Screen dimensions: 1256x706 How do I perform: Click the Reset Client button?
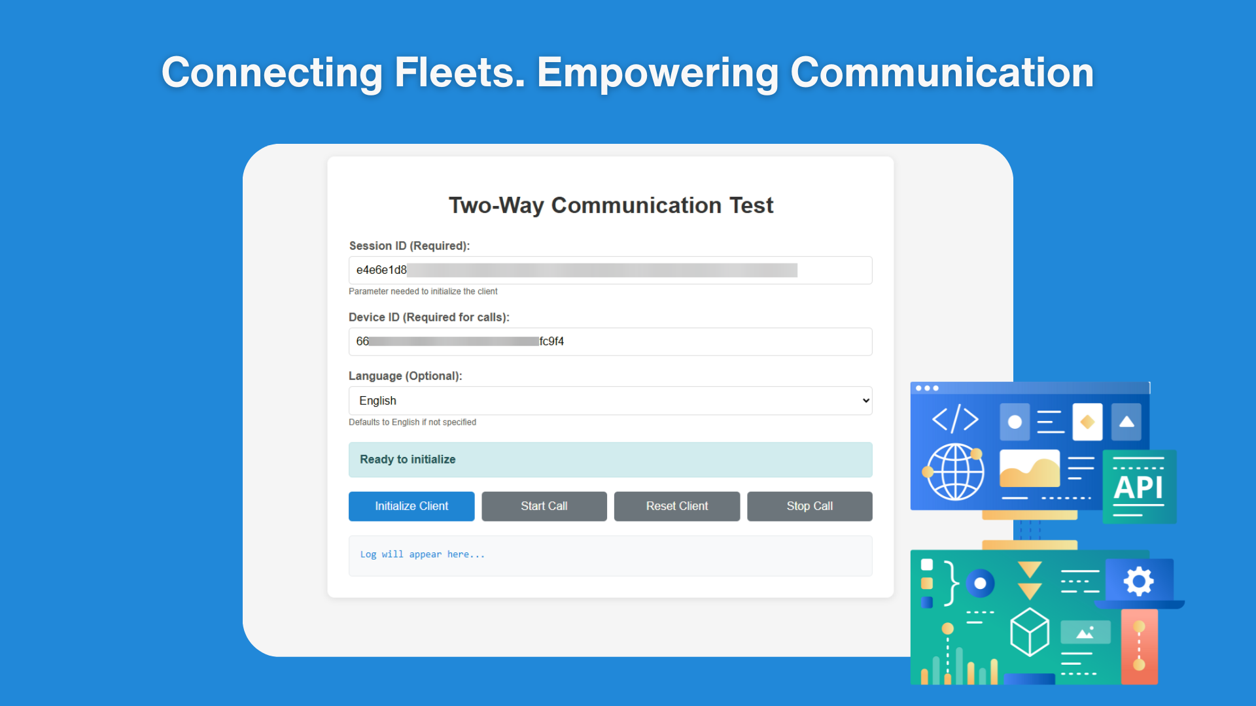point(676,506)
